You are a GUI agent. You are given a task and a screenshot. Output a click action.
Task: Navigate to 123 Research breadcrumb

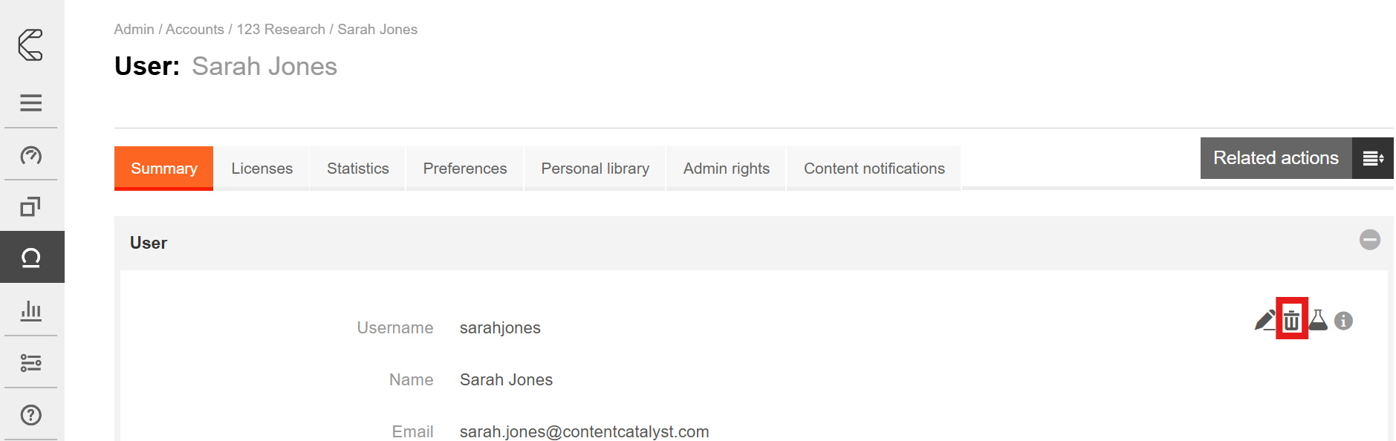pos(281,30)
